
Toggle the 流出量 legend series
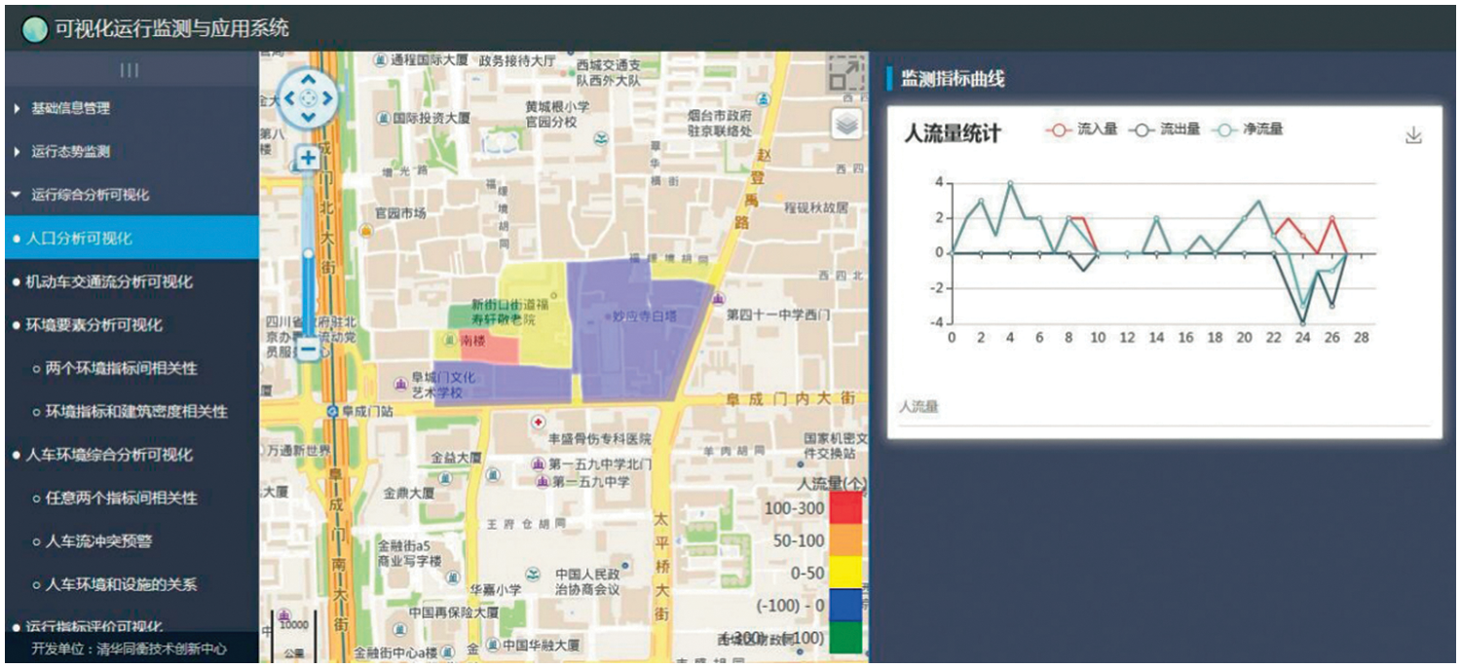point(1165,130)
